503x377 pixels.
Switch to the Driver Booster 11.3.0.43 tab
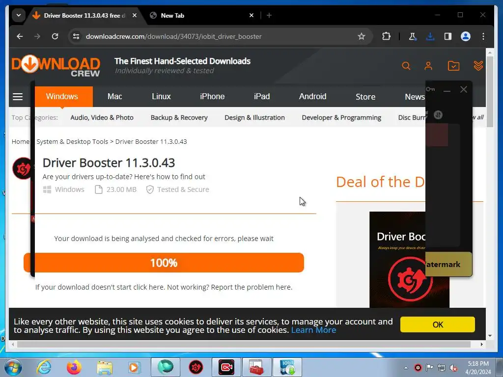click(x=85, y=15)
